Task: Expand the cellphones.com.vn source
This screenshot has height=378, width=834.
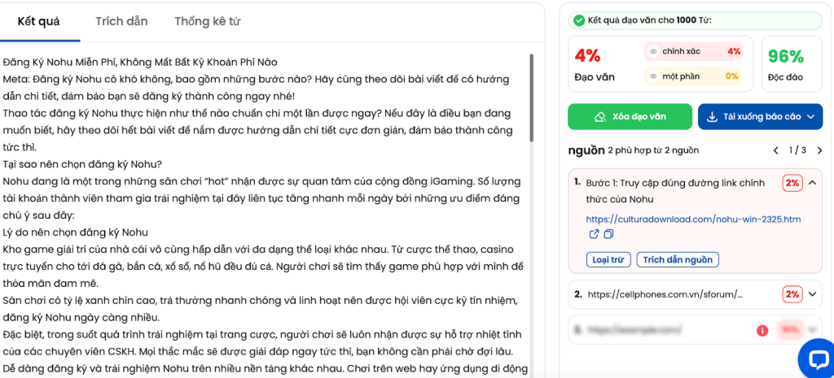Action: (x=812, y=294)
